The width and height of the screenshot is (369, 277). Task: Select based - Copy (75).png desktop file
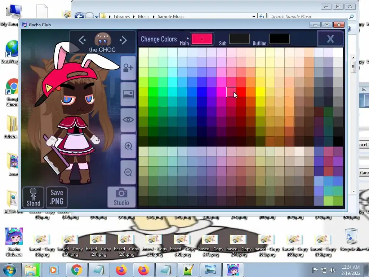323,245
